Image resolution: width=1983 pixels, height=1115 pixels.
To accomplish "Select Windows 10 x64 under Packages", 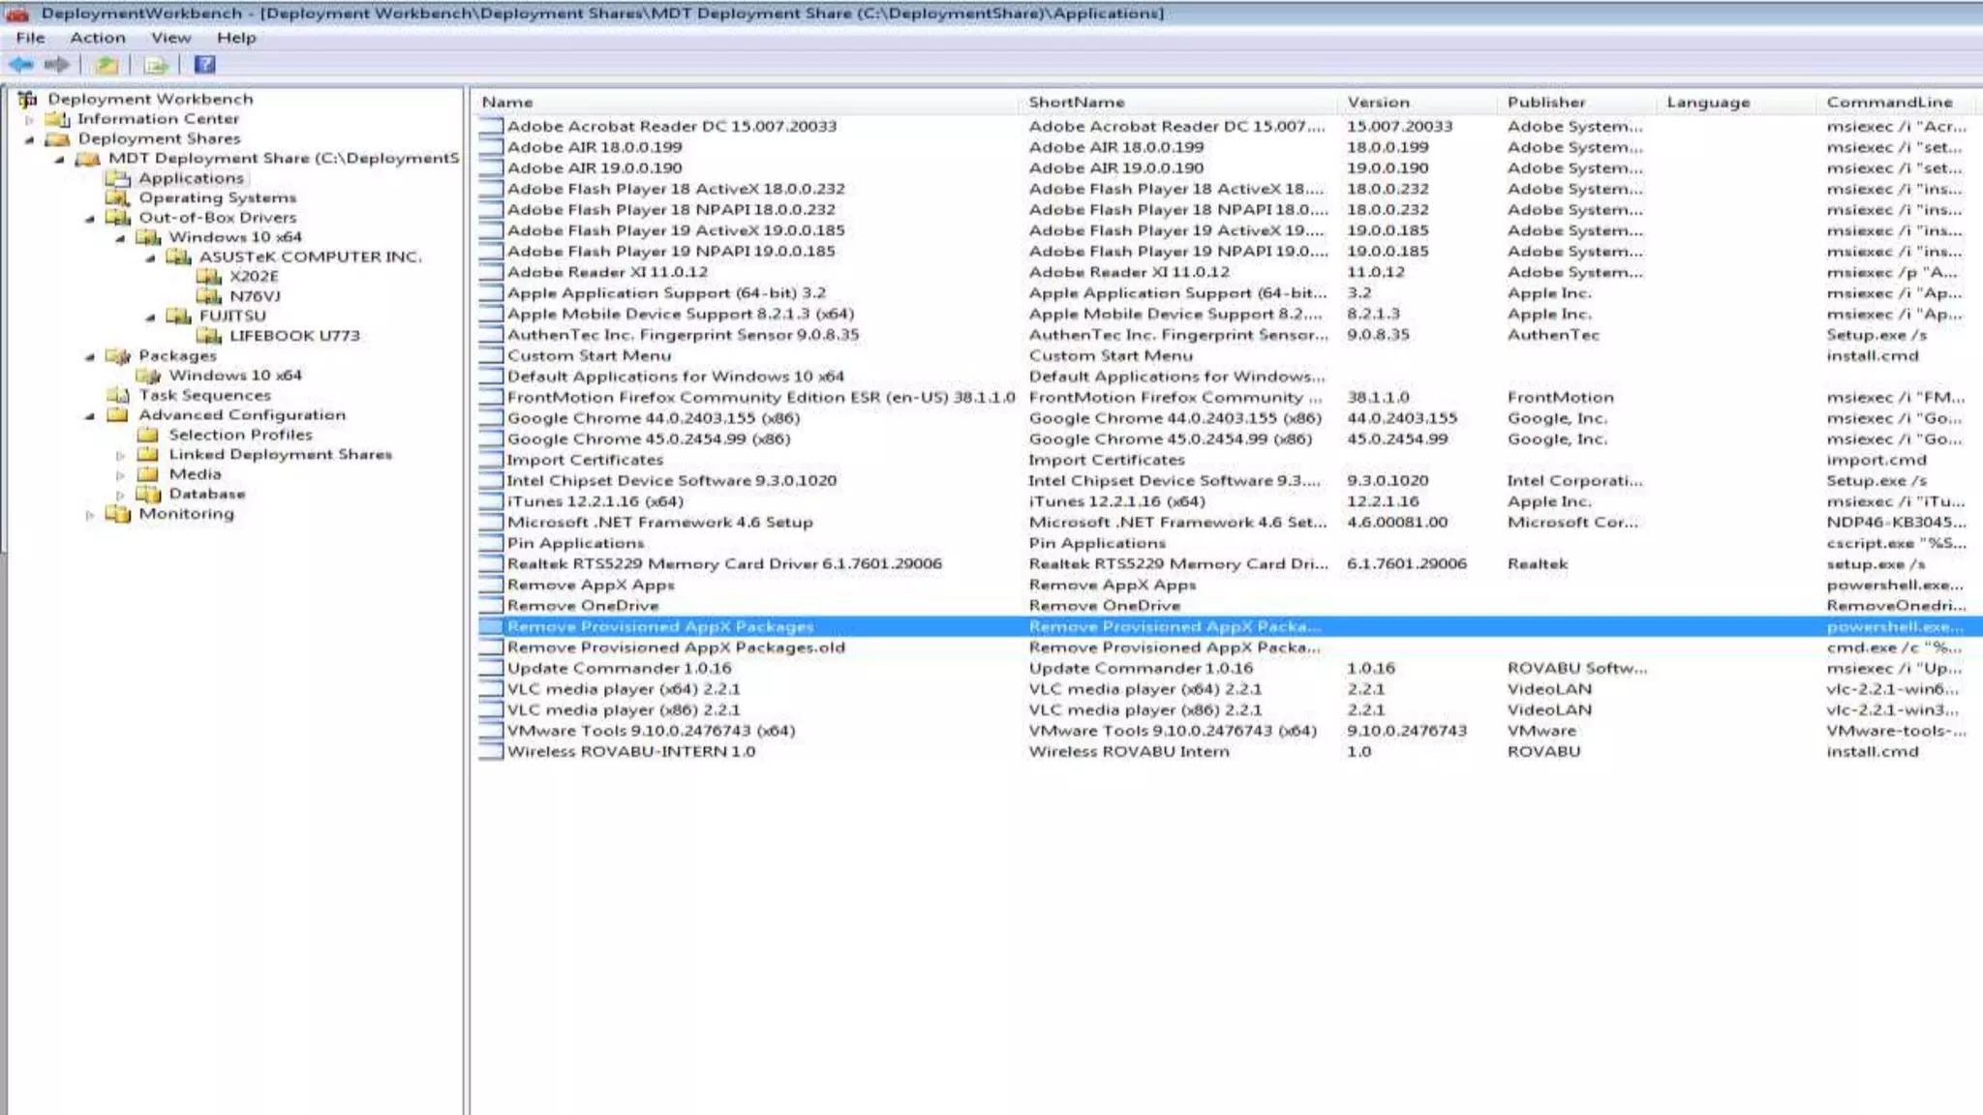I will tap(235, 376).
